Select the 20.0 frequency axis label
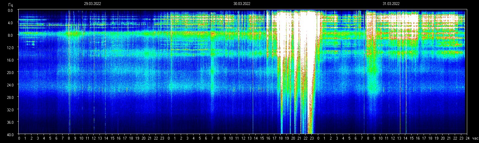Screen dimensions: 479x143 [10, 72]
